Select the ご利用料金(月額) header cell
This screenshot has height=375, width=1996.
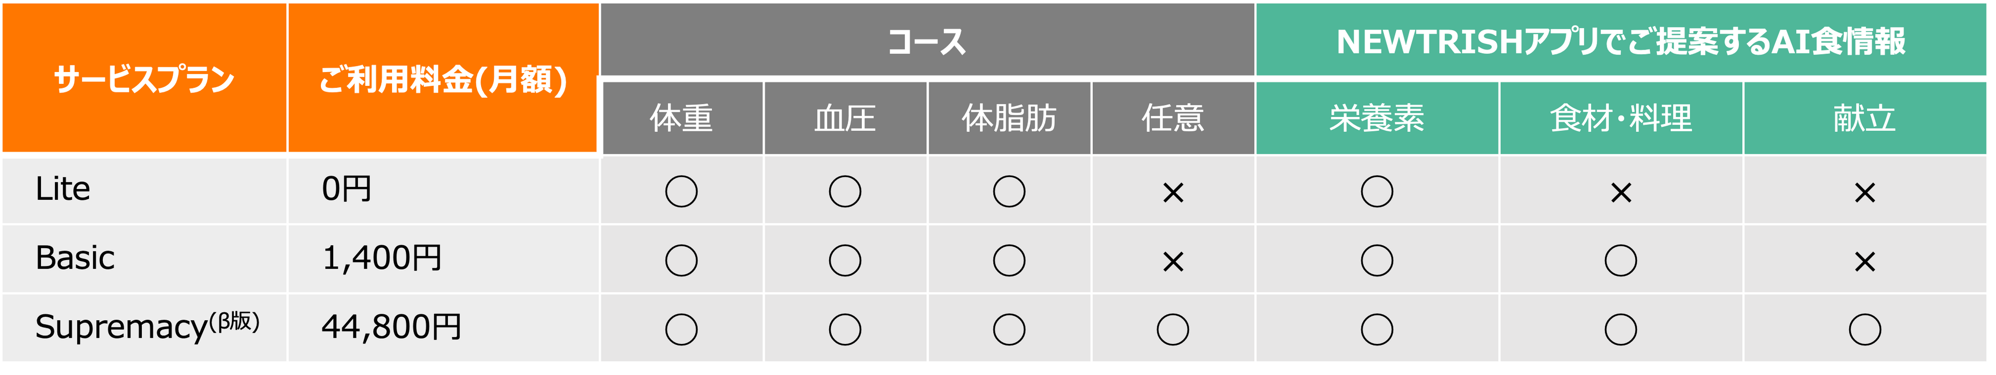click(442, 79)
